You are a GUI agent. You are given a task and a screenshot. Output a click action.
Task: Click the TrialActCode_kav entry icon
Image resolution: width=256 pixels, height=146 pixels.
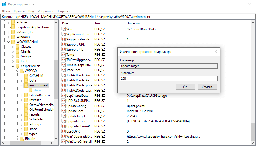click(64, 75)
